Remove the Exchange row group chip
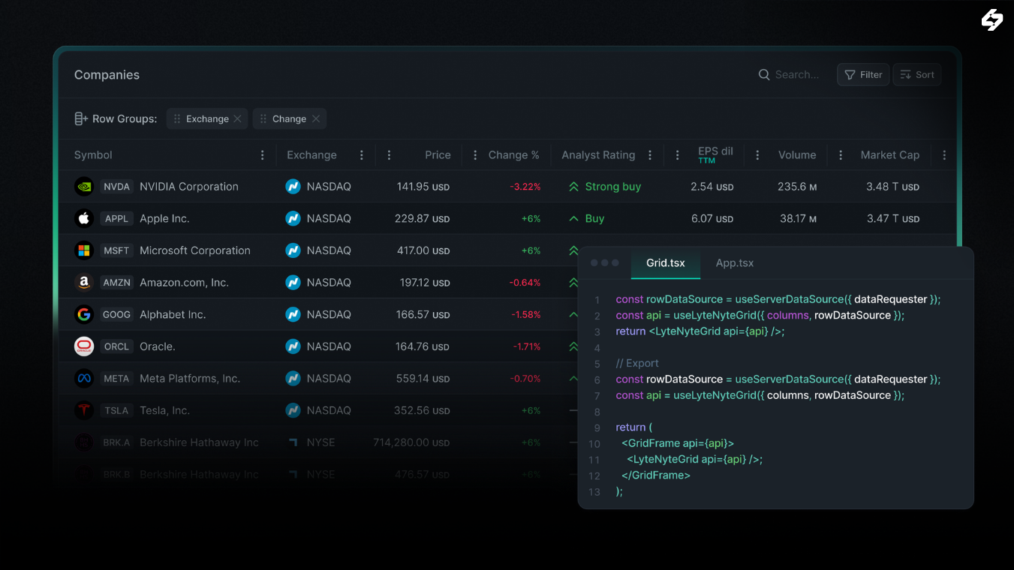The width and height of the screenshot is (1014, 570). click(x=238, y=118)
